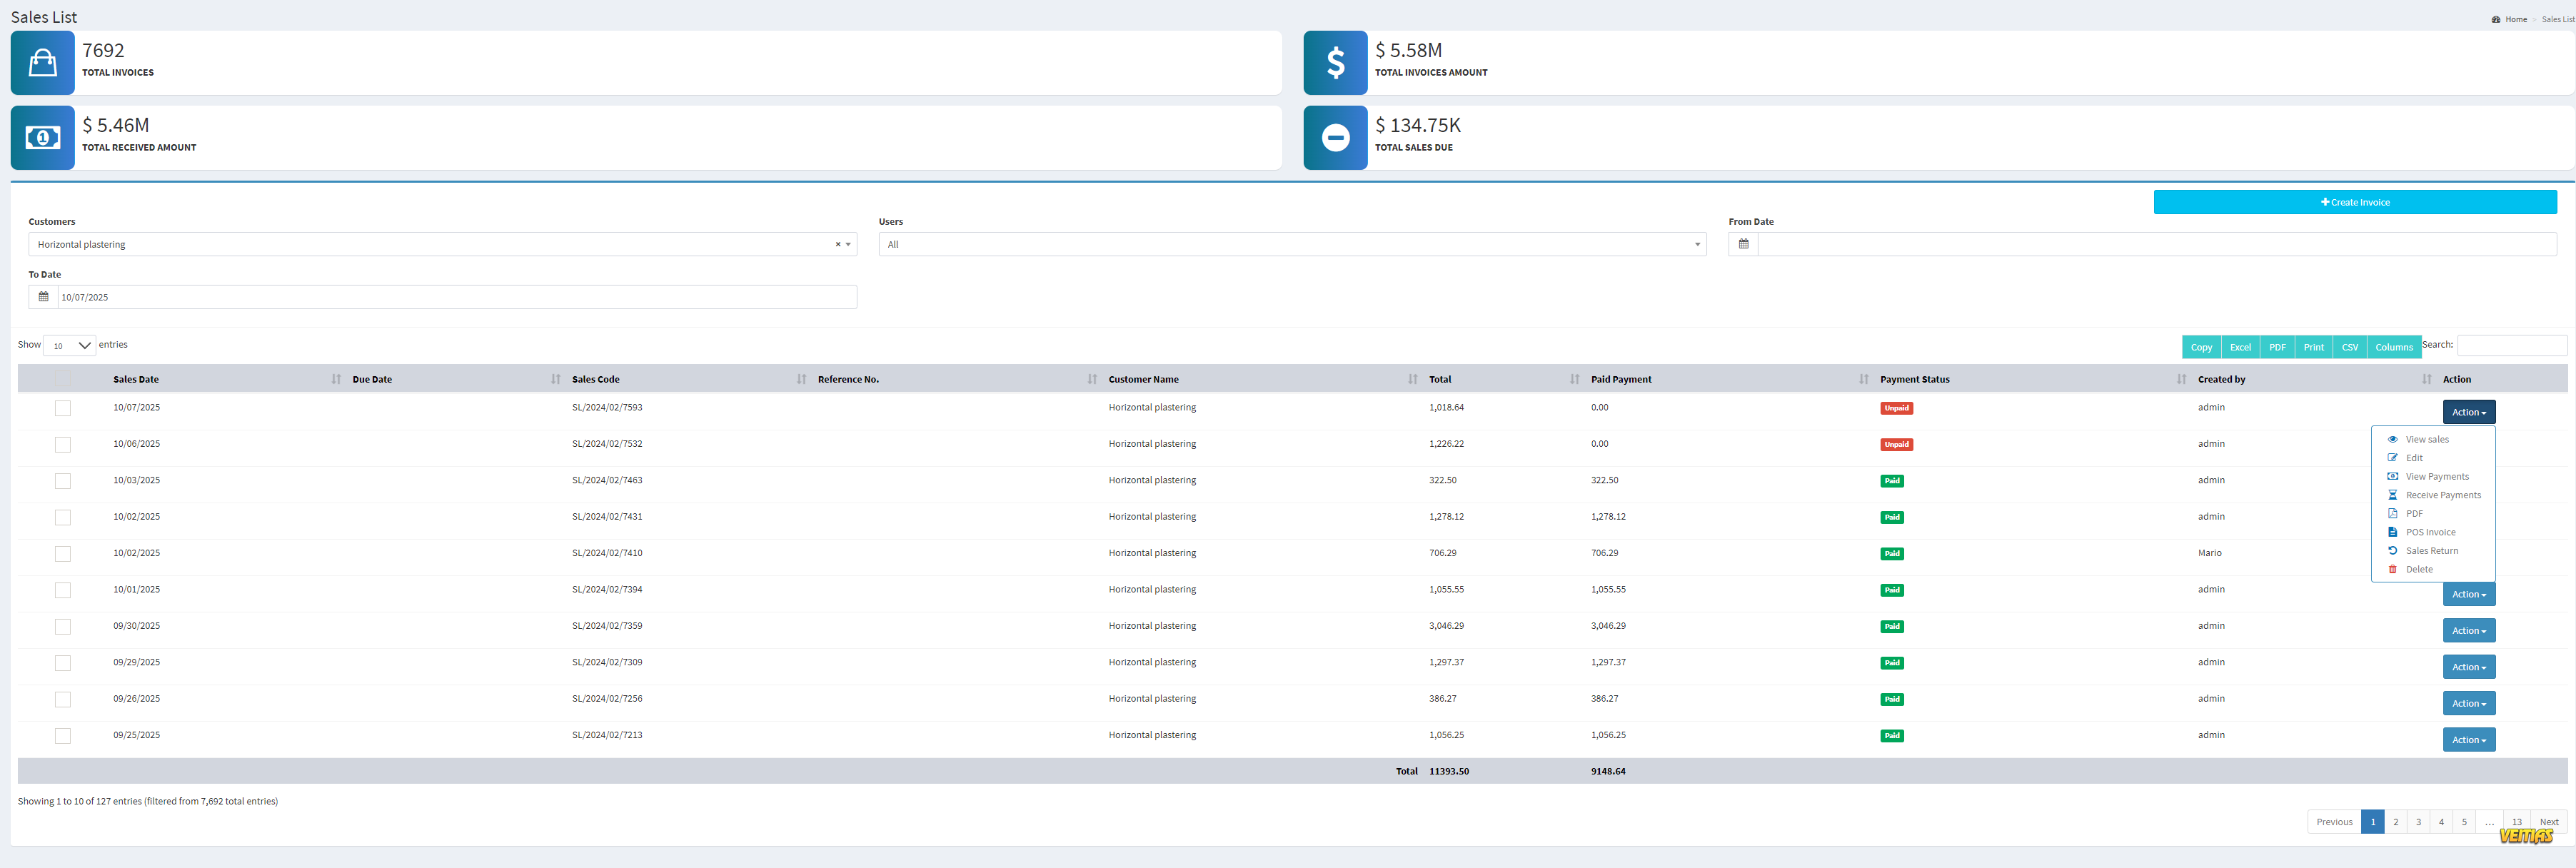Choose Receive Payments from the action menu
The width and height of the screenshot is (2576, 868).
point(2442,496)
